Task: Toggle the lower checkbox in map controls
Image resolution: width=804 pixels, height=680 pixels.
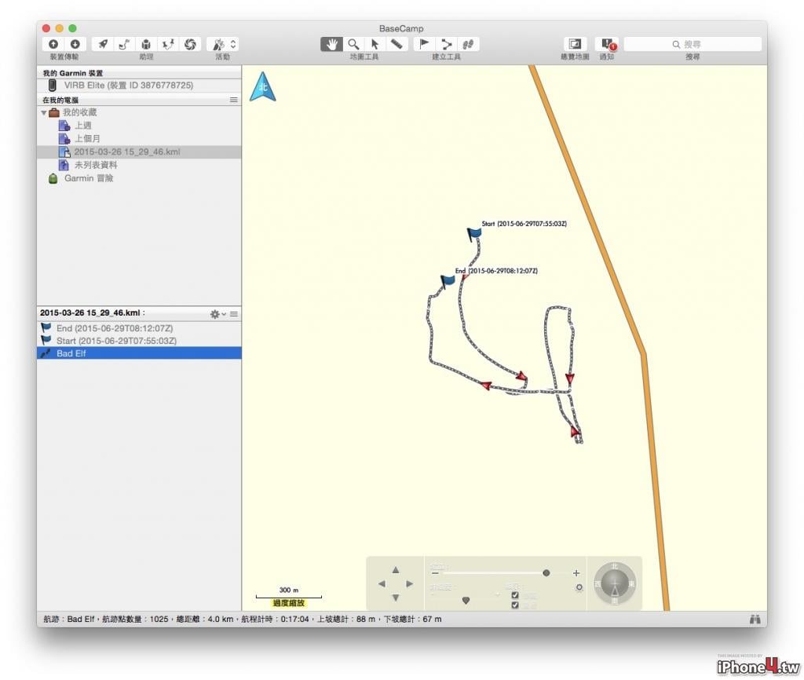Action: (515, 605)
